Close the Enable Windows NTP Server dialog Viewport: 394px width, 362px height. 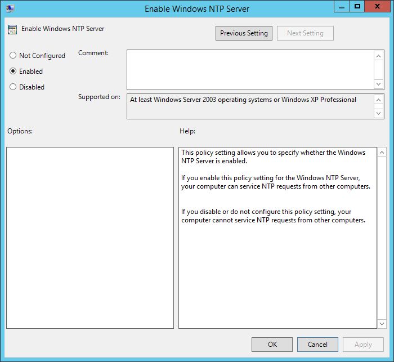pos(377,7)
